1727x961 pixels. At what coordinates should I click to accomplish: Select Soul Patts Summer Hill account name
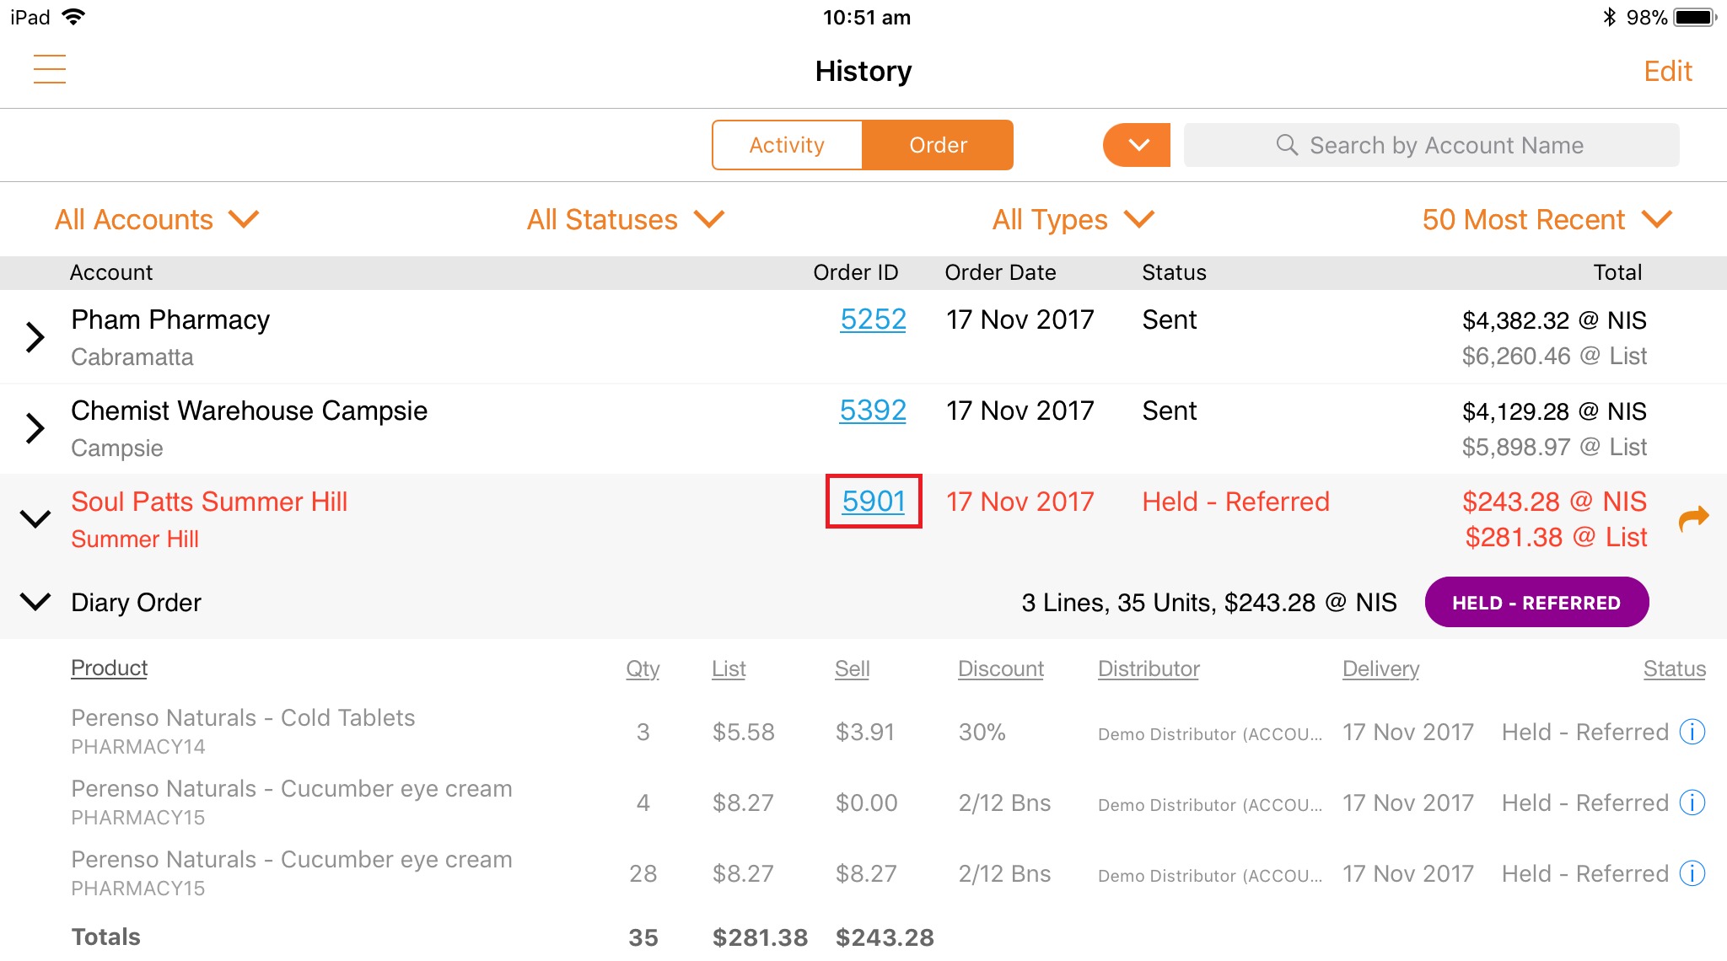209,502
